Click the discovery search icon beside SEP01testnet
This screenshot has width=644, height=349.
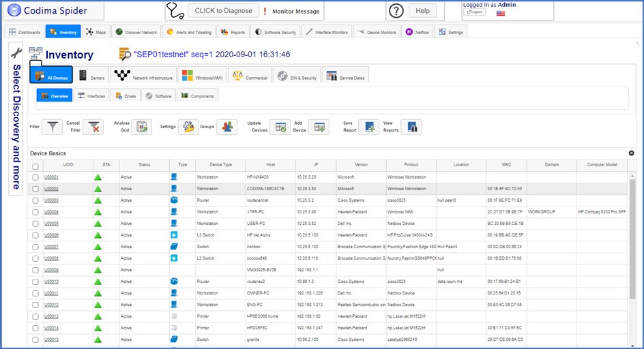[125, 55]
